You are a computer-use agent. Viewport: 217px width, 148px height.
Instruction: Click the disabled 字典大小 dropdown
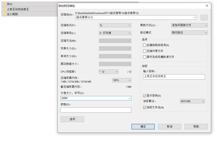115,49
